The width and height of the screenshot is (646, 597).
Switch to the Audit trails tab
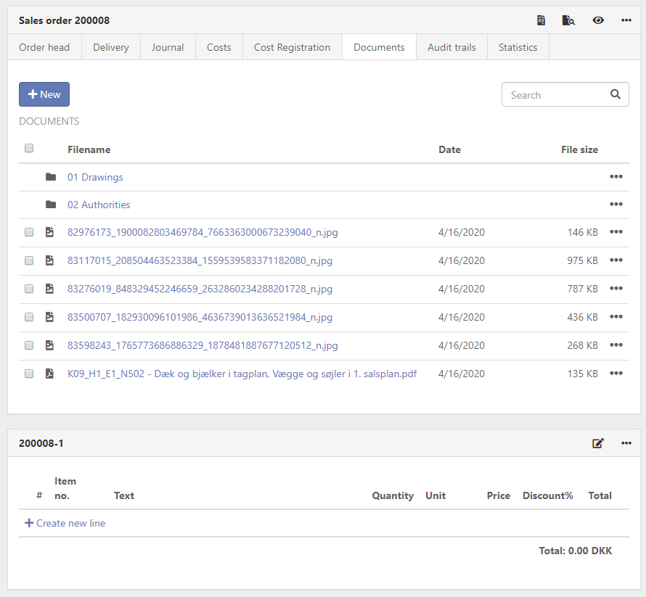coord(451,47)
